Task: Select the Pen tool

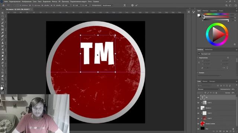Action: click(3, 63)
